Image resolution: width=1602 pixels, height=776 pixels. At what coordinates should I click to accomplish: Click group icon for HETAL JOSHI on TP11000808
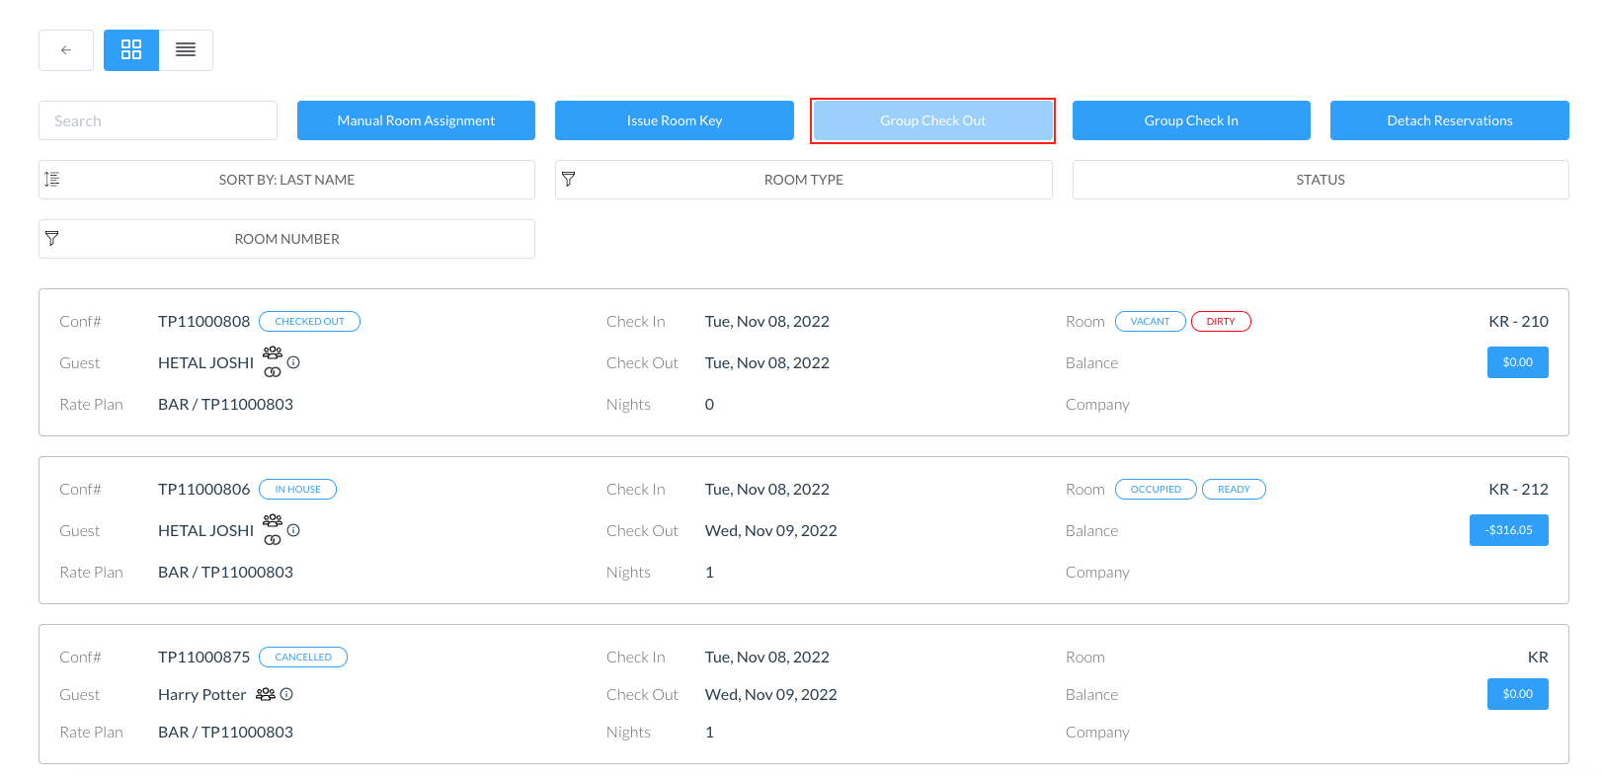[x=273, y=352]
